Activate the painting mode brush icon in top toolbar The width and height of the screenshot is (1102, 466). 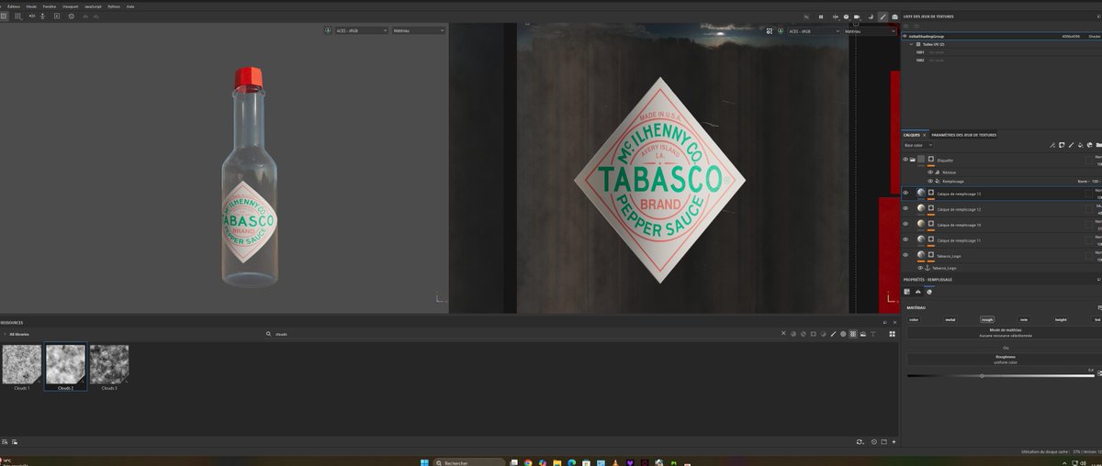coord(883,17)
